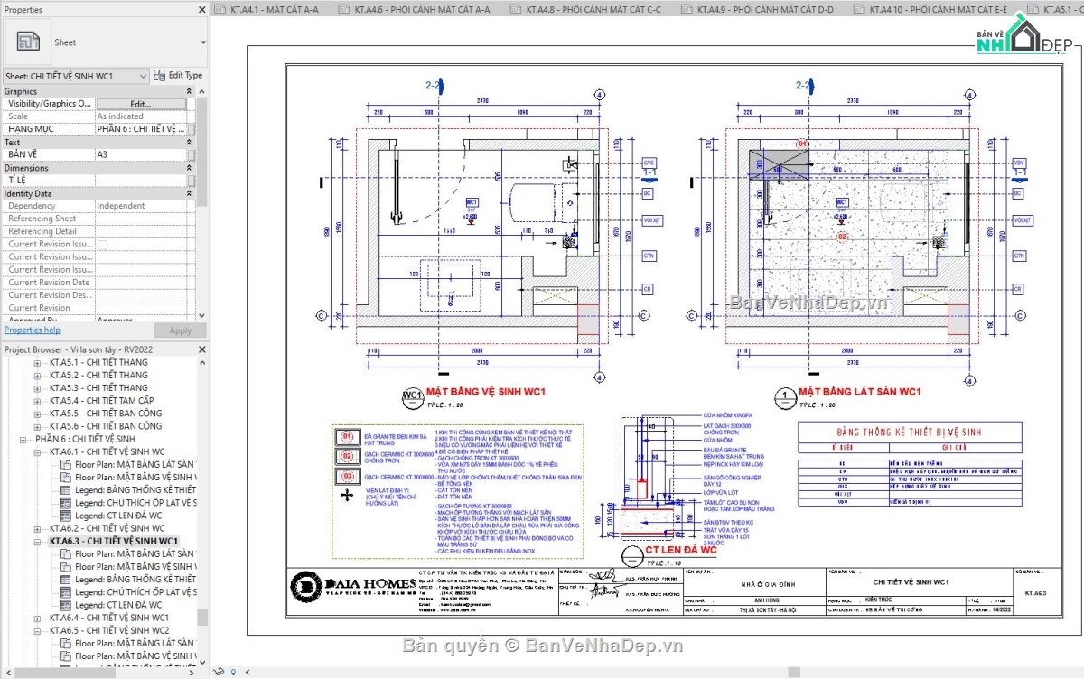Select legend icon CHÚ THÍCH ỐP LÁT under KT.A6.3
This screenshot has height=679, width=1084.
66,592
